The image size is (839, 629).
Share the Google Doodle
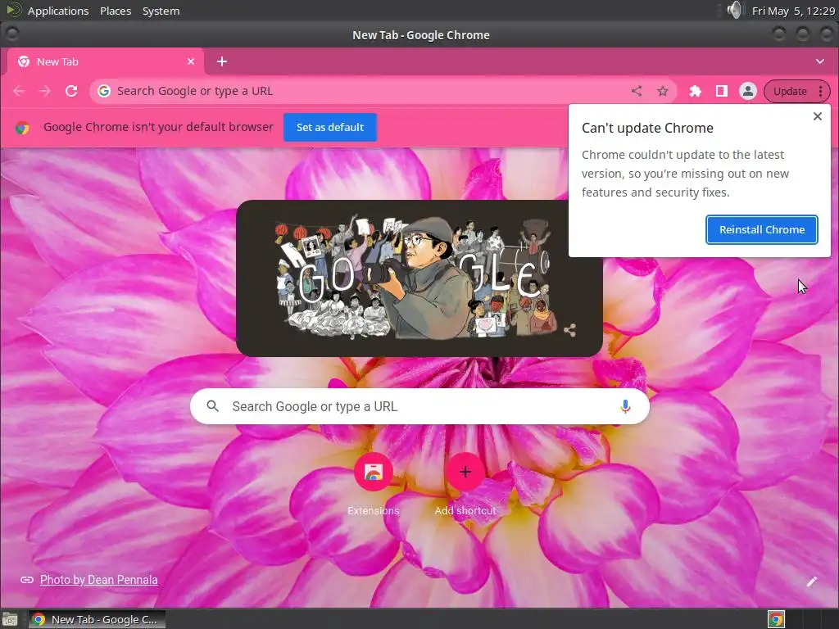coord(570,330)
